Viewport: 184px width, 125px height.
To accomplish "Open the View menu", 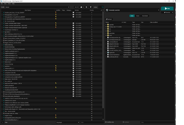I will (x=5, y=4).
